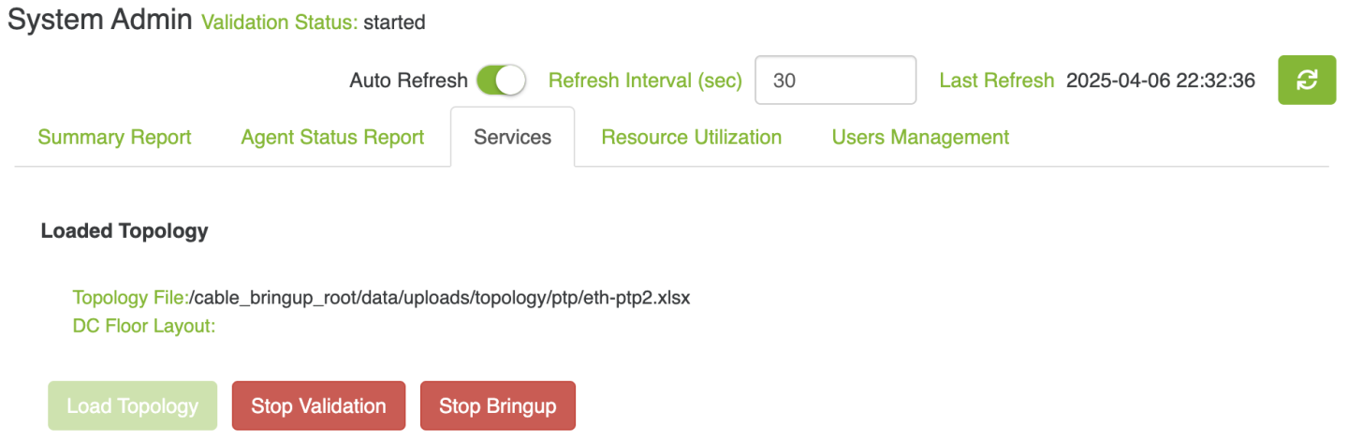
Task: Hit the Stop Bringup button
Action: 497,406
